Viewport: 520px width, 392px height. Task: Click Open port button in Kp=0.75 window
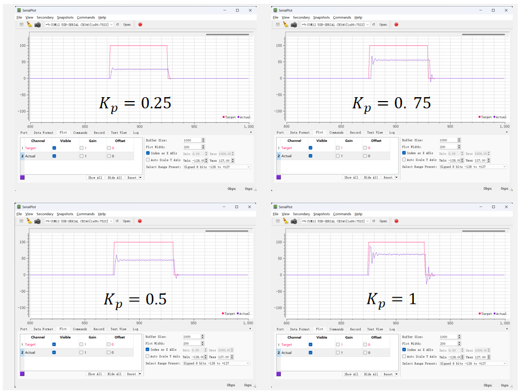click(383, 25)
